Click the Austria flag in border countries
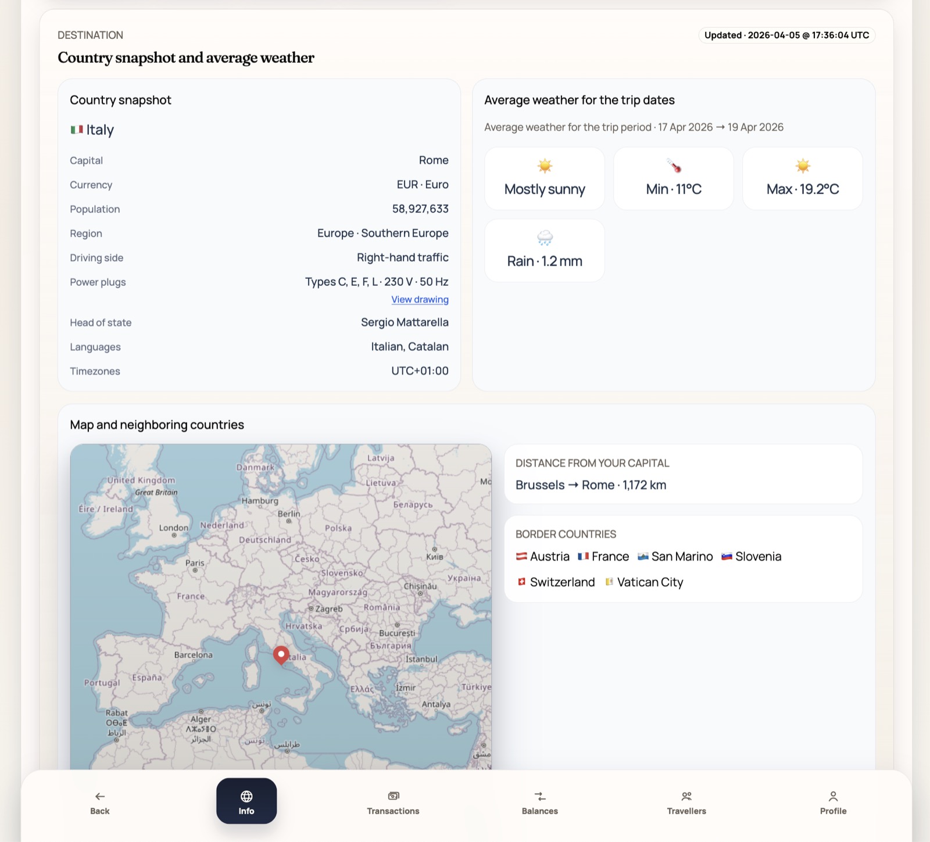Screen dimensions: 930x842 [x=522, y=556]
